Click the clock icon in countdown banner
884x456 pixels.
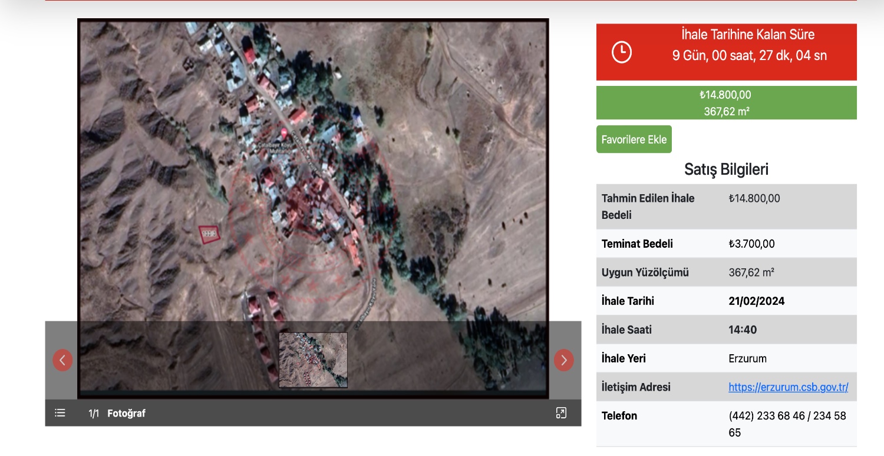click(622, 52)
